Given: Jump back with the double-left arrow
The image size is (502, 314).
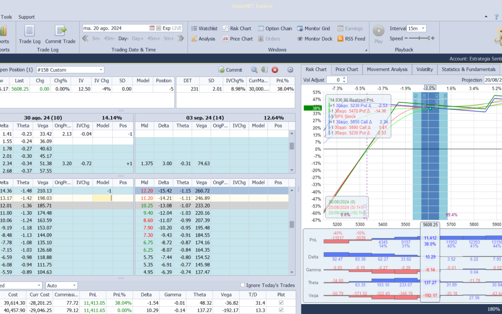Looking at the screenshot, I should point(85,39).
